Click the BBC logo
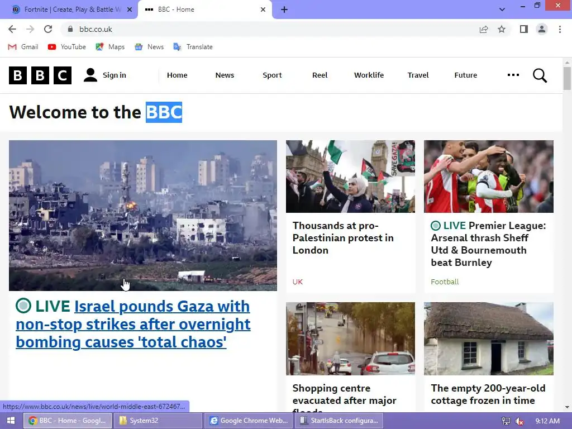 pos(40,75)
